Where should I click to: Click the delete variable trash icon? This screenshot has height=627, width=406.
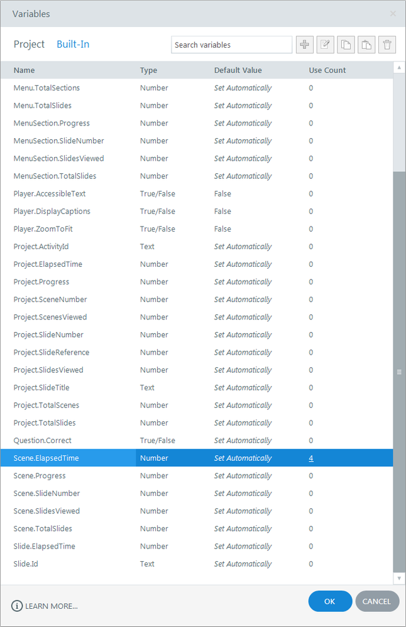pos(387,45)
